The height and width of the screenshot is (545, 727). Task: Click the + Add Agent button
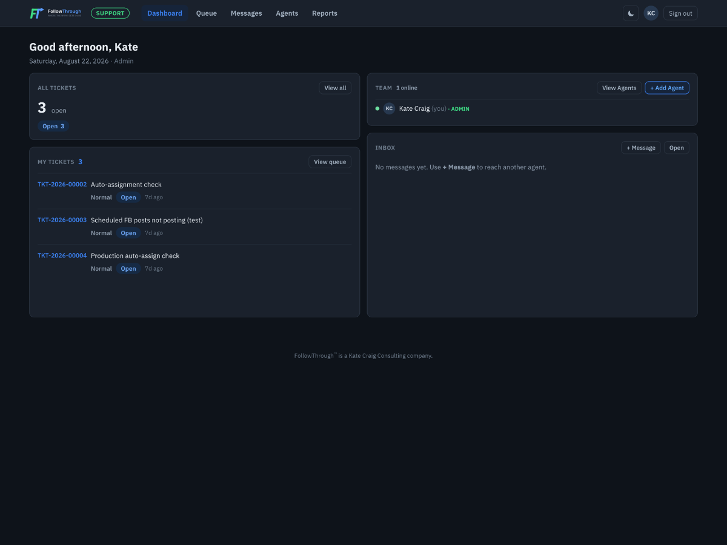click(667, 88)
